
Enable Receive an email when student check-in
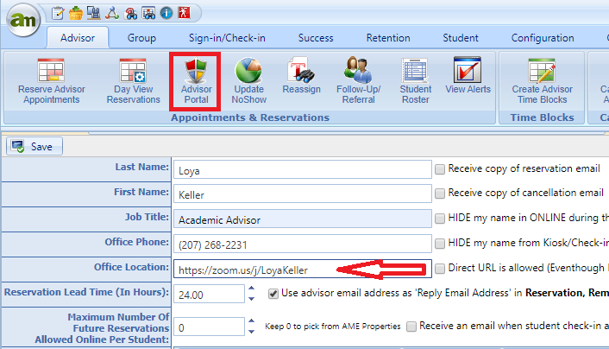click(x=411, y=326)
